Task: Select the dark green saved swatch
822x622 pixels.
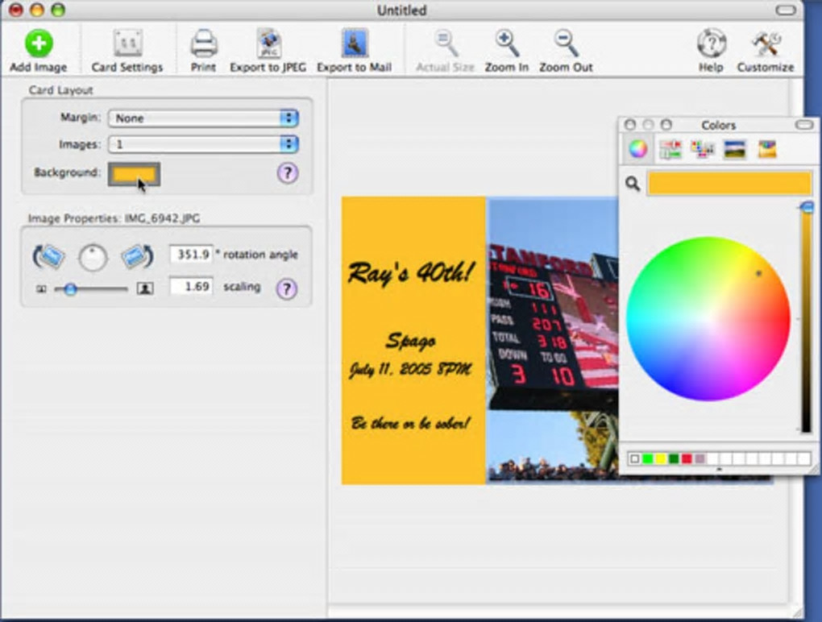Action: click(x=674, y=459)
